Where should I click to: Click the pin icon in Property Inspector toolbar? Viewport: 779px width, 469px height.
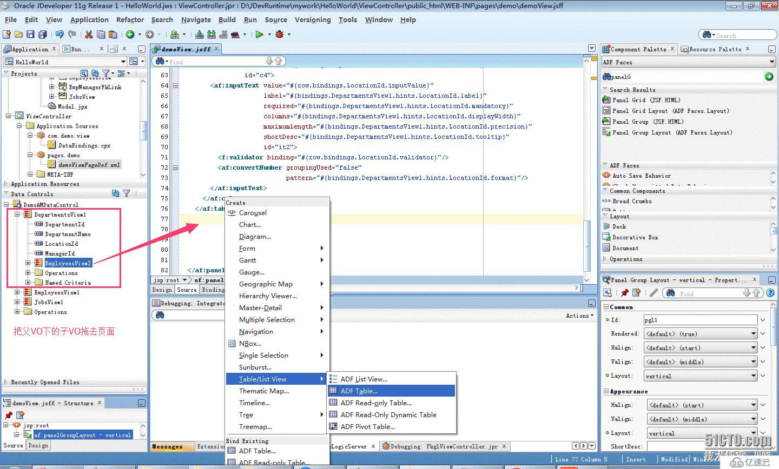(x=625, y=293)
